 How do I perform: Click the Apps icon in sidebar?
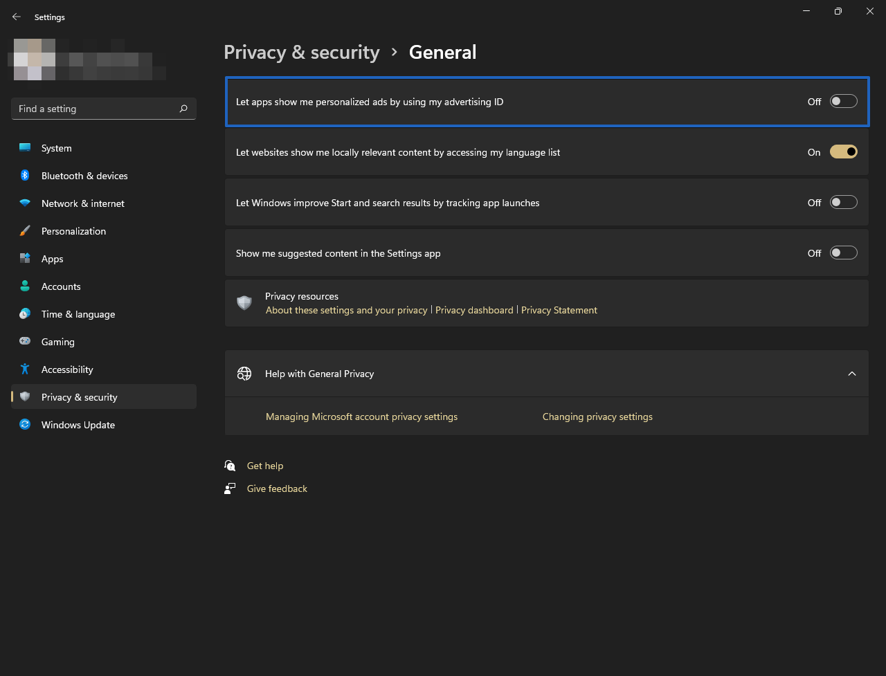tap(25, 259)
